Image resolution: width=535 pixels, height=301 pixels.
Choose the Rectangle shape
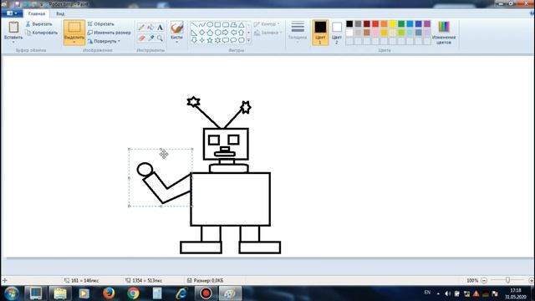point(217,24)
